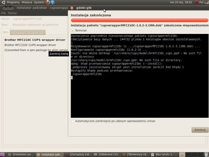Click the Zamknij kartę tooltip
This screenshot has width=209, height=157.
(x=59, y=54)
